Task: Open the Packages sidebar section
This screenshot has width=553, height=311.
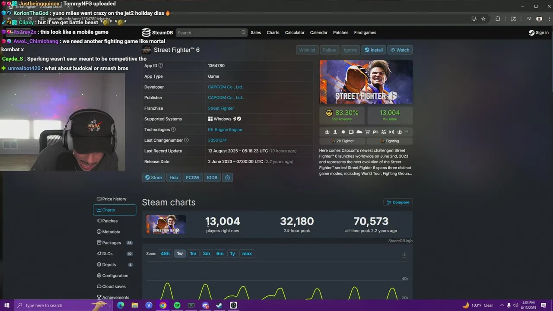Action: (x=114, y=243)
